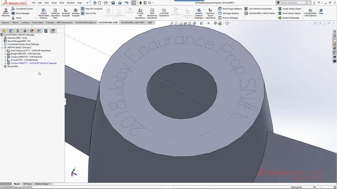Expand the Area Clearance1 operation
The image size is (337, 189).
(5, 50)
